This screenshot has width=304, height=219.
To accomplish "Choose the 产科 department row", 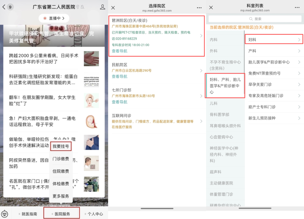I will (x=274, y=51).
